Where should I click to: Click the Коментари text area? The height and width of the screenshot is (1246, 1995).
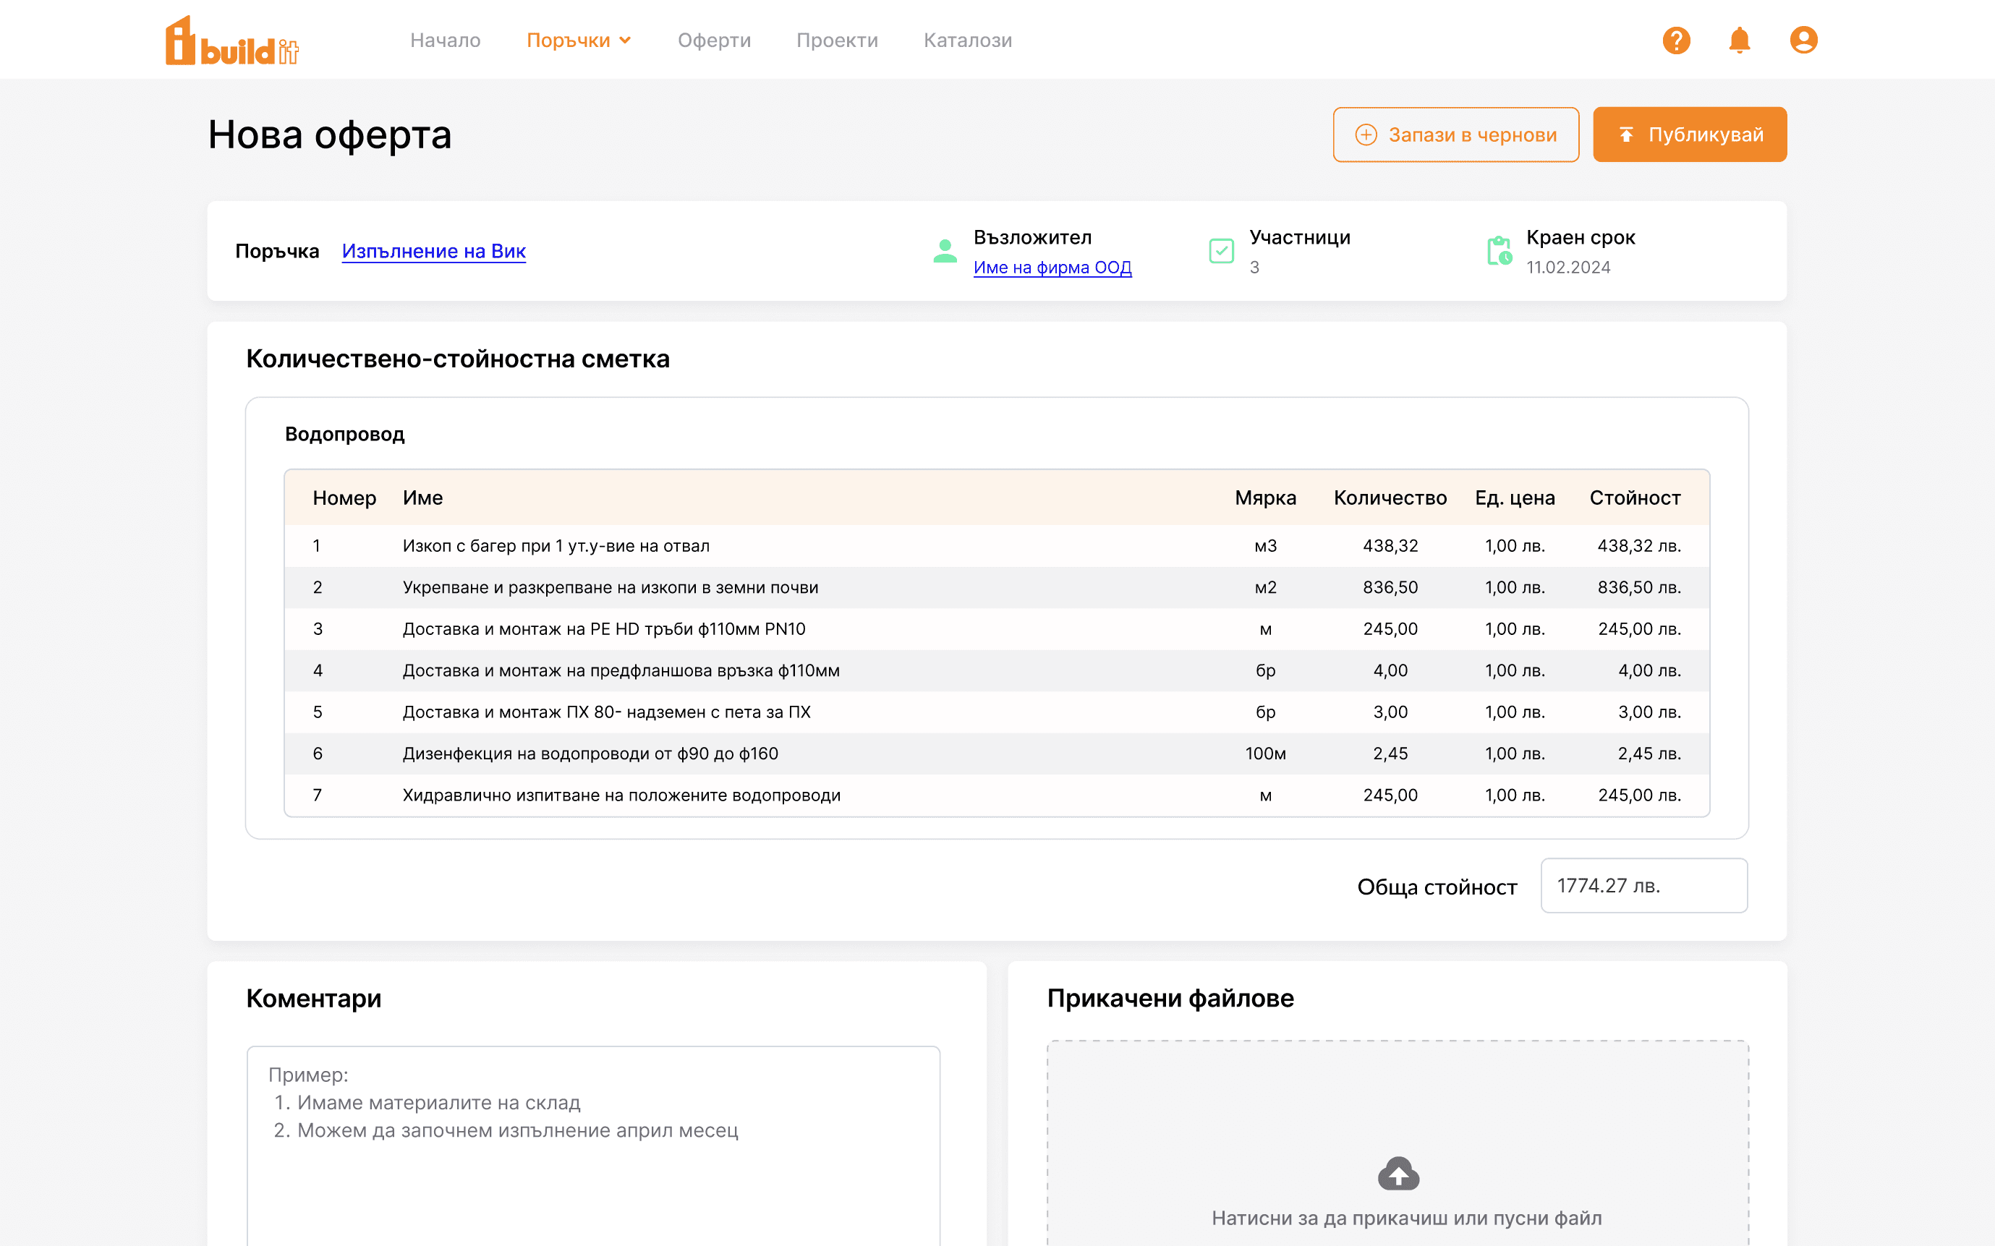[593, 1146]
